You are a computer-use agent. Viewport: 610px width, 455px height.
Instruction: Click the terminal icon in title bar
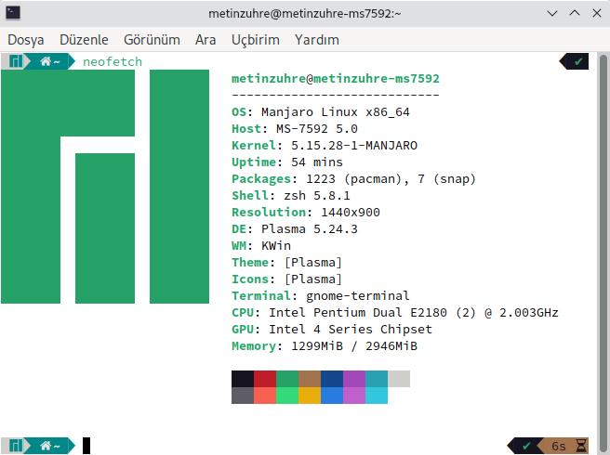13,13
